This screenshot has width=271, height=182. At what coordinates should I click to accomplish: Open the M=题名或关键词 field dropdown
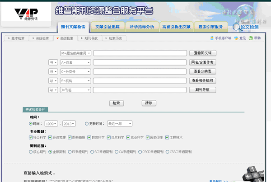(75, 53)
